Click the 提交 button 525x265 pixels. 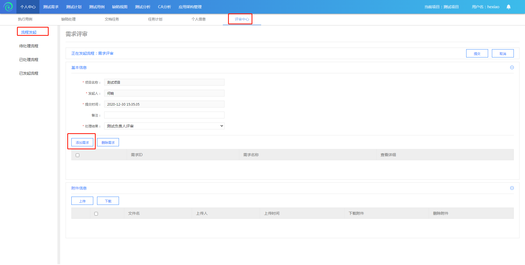pyautogui.click(x=477, y=54)
